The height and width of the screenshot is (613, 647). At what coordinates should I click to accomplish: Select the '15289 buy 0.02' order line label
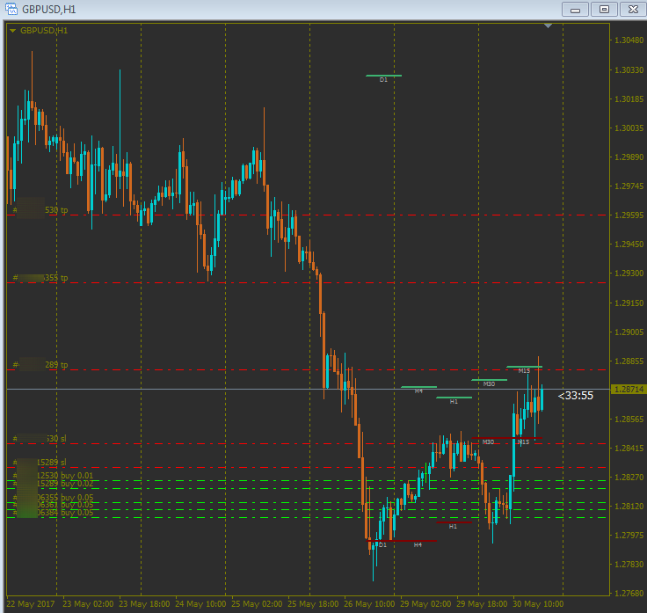65,484
